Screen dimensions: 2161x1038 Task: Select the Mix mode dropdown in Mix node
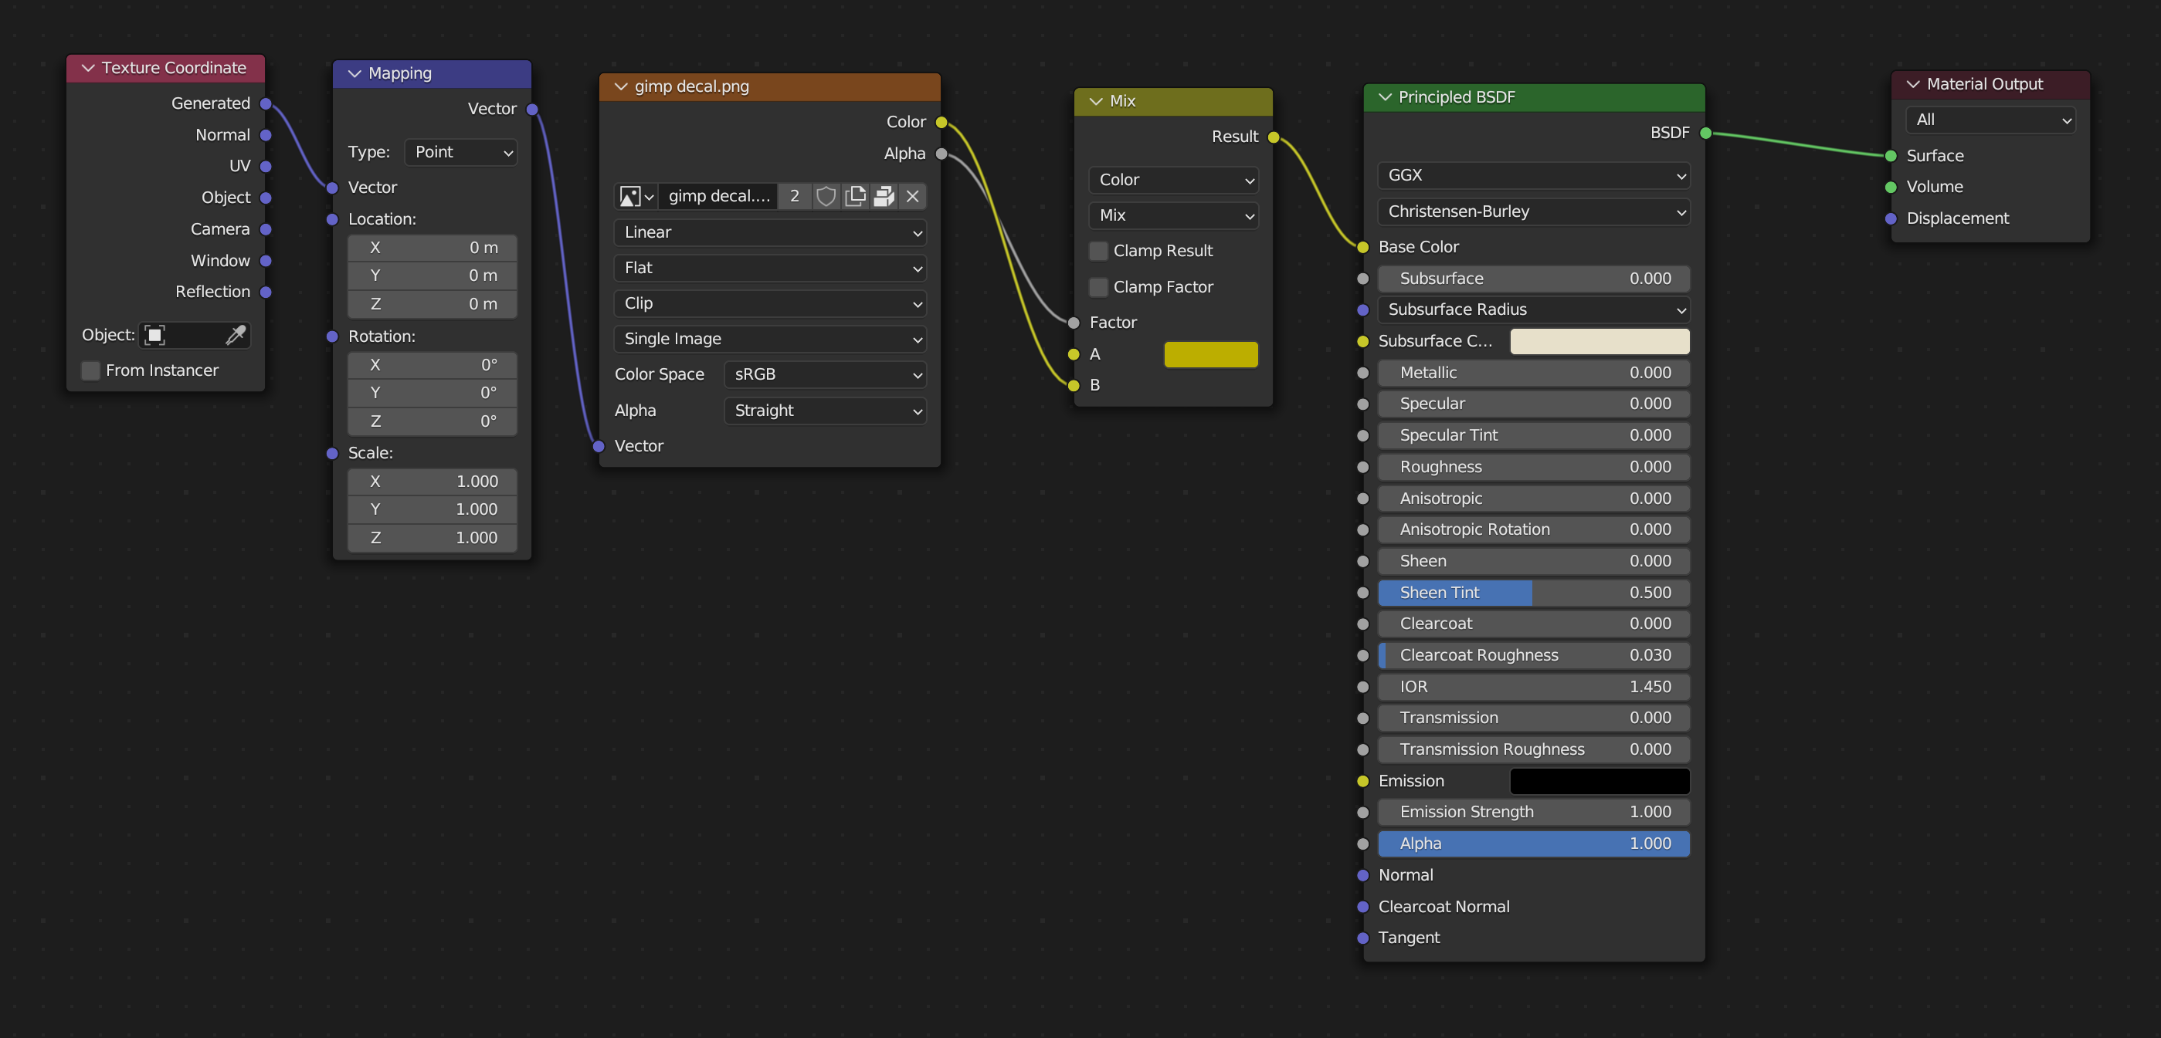[x=1173, y=213]
